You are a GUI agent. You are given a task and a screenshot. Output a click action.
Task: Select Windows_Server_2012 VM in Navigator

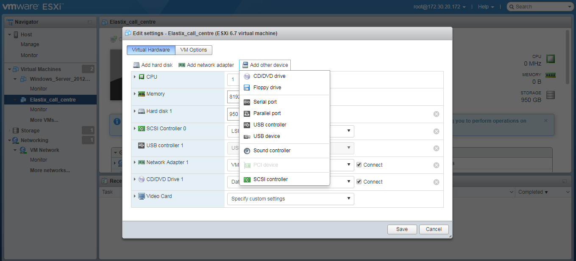point(60,79)
